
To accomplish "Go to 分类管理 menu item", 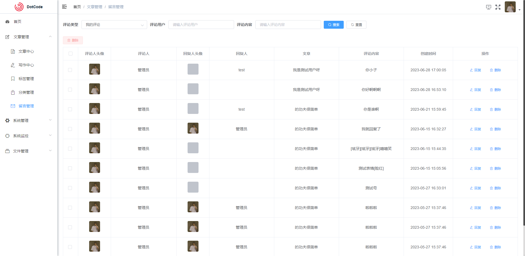I will tap(26, 92).
